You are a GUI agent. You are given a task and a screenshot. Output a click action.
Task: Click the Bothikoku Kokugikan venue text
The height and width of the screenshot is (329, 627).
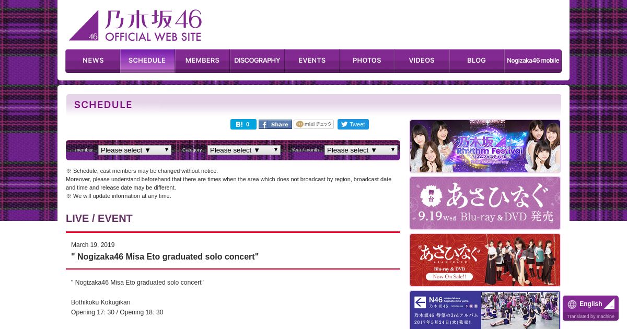(x=101, y=302)
